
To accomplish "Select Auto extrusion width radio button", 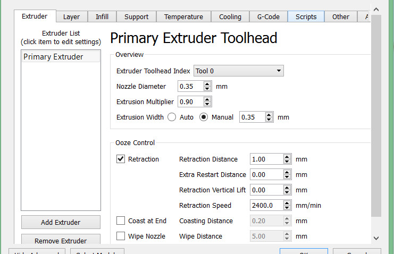I will [x=172, y=117].
